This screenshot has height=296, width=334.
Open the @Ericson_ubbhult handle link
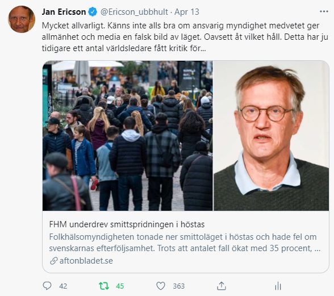point(134,12)
